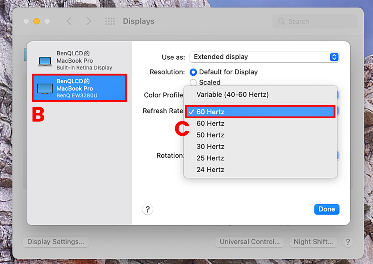Click the back navigation arrow
Viewport: 373px width, 264px height.
[x=69, y=21]
